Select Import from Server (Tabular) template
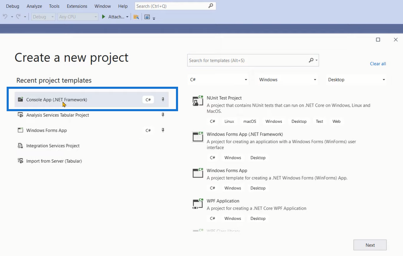Screen dimensions: 403x256 pos(91,161)
